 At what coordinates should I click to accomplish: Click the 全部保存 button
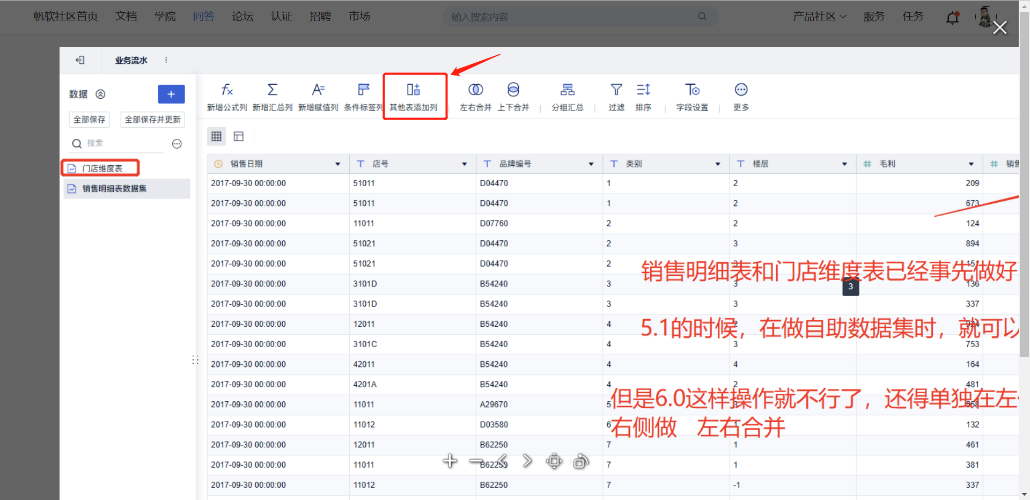pos(89,120)
